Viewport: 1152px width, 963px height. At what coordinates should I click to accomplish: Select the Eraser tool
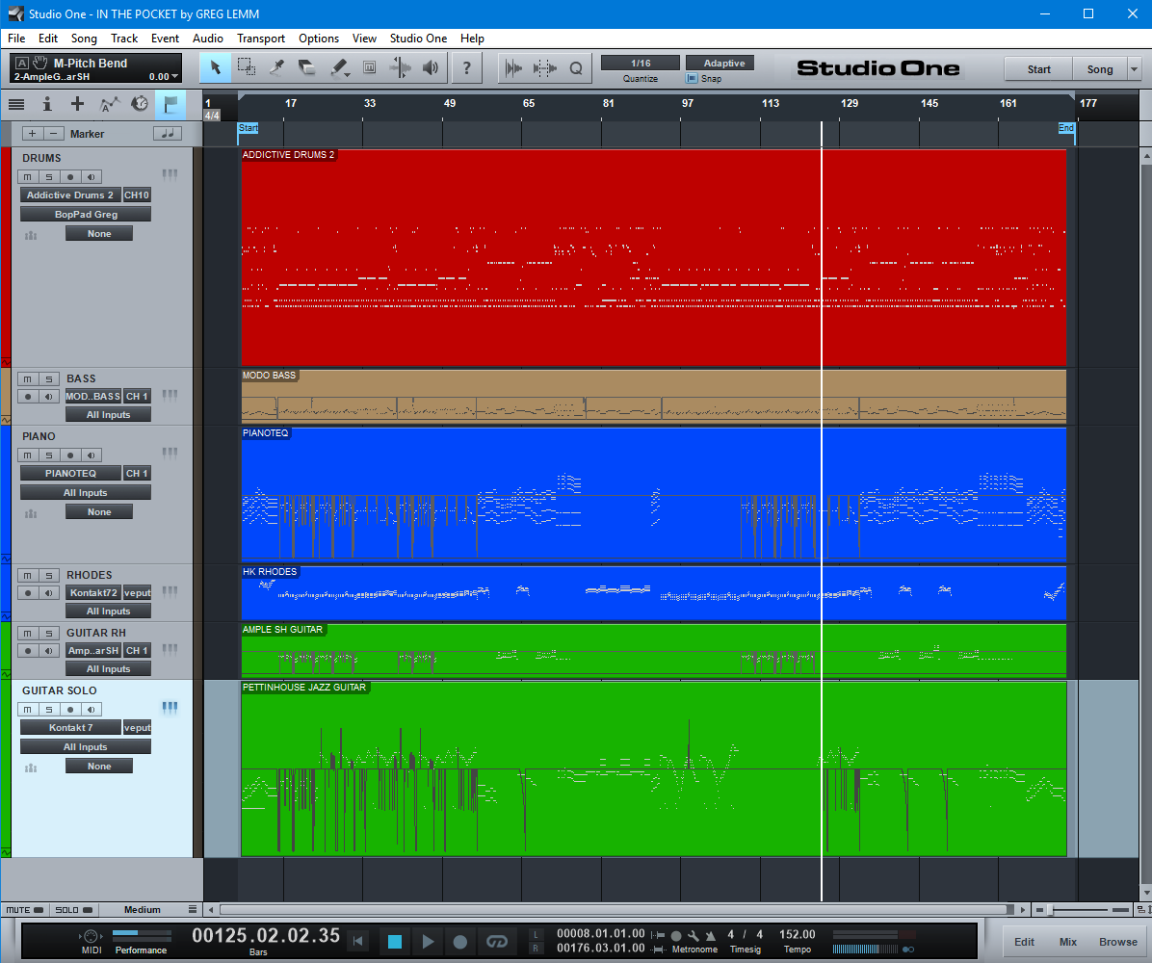[307, 68]
